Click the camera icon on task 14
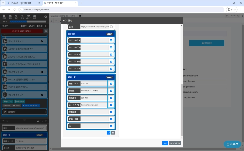Screen dimensions: 244x151 (x=42, y=41)
